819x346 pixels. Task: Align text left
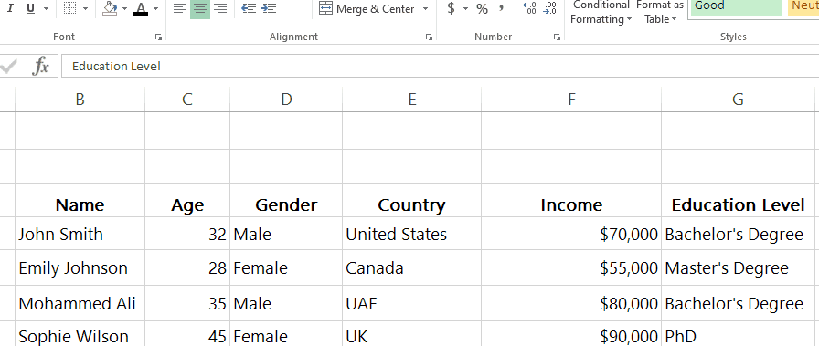[180, 8]
